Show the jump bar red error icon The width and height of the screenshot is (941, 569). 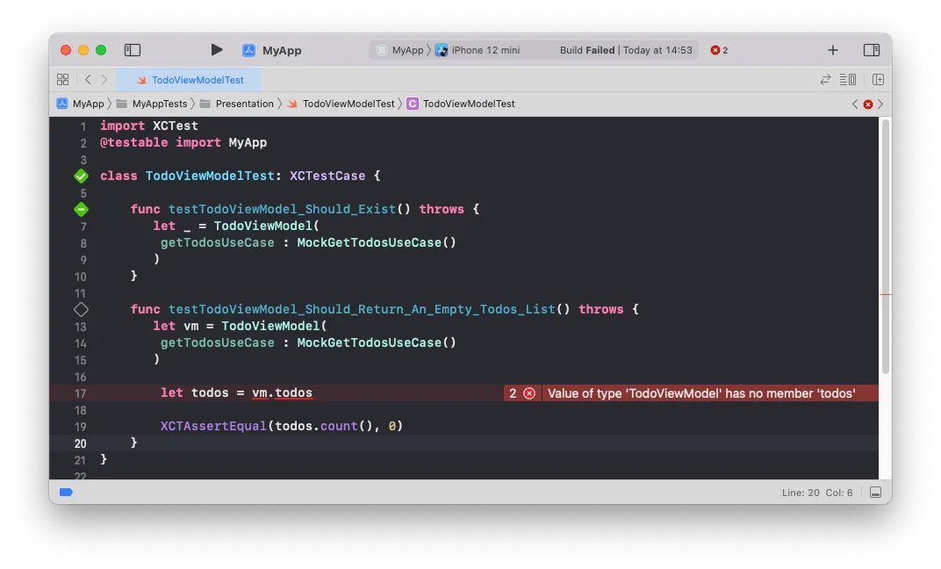[868, 104]
